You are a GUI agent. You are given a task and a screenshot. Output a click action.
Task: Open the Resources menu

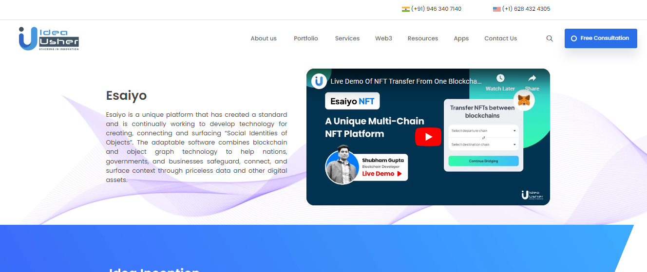423,38
